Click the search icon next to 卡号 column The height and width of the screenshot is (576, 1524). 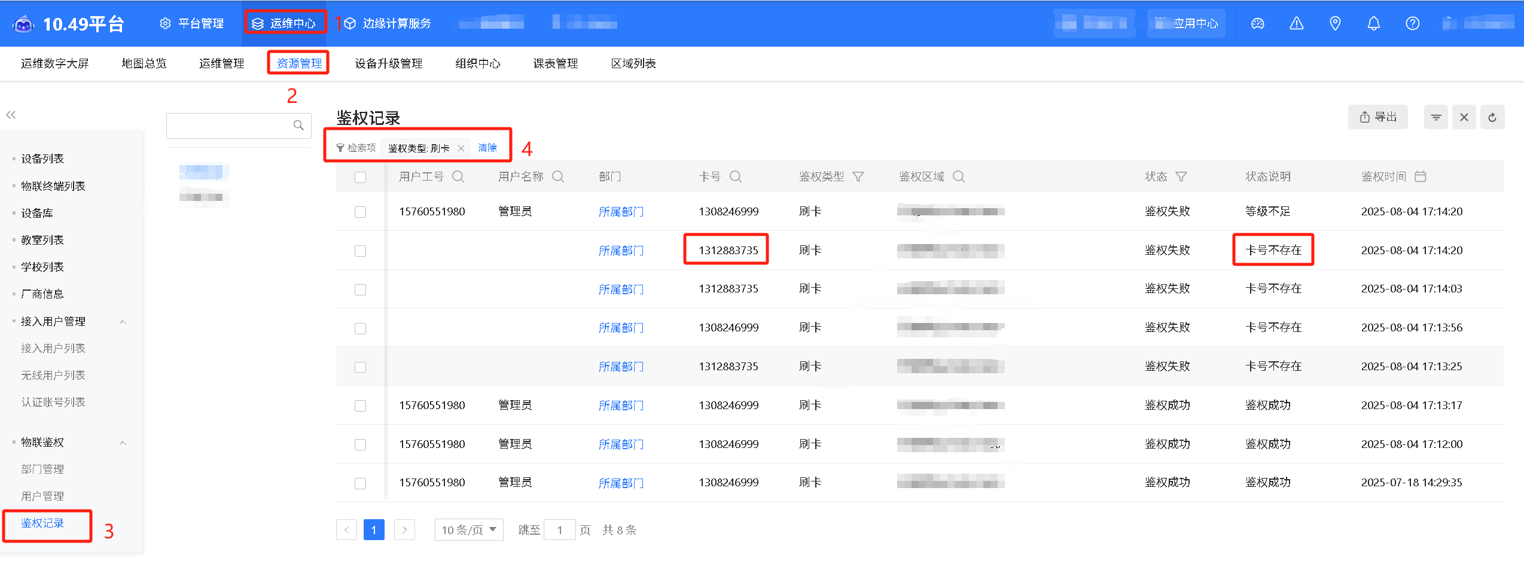click(736, 176)
